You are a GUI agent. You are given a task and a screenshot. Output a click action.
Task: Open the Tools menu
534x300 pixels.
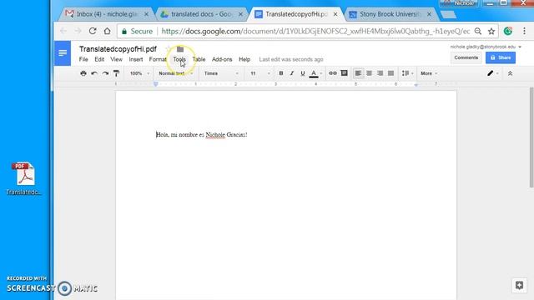179,59
